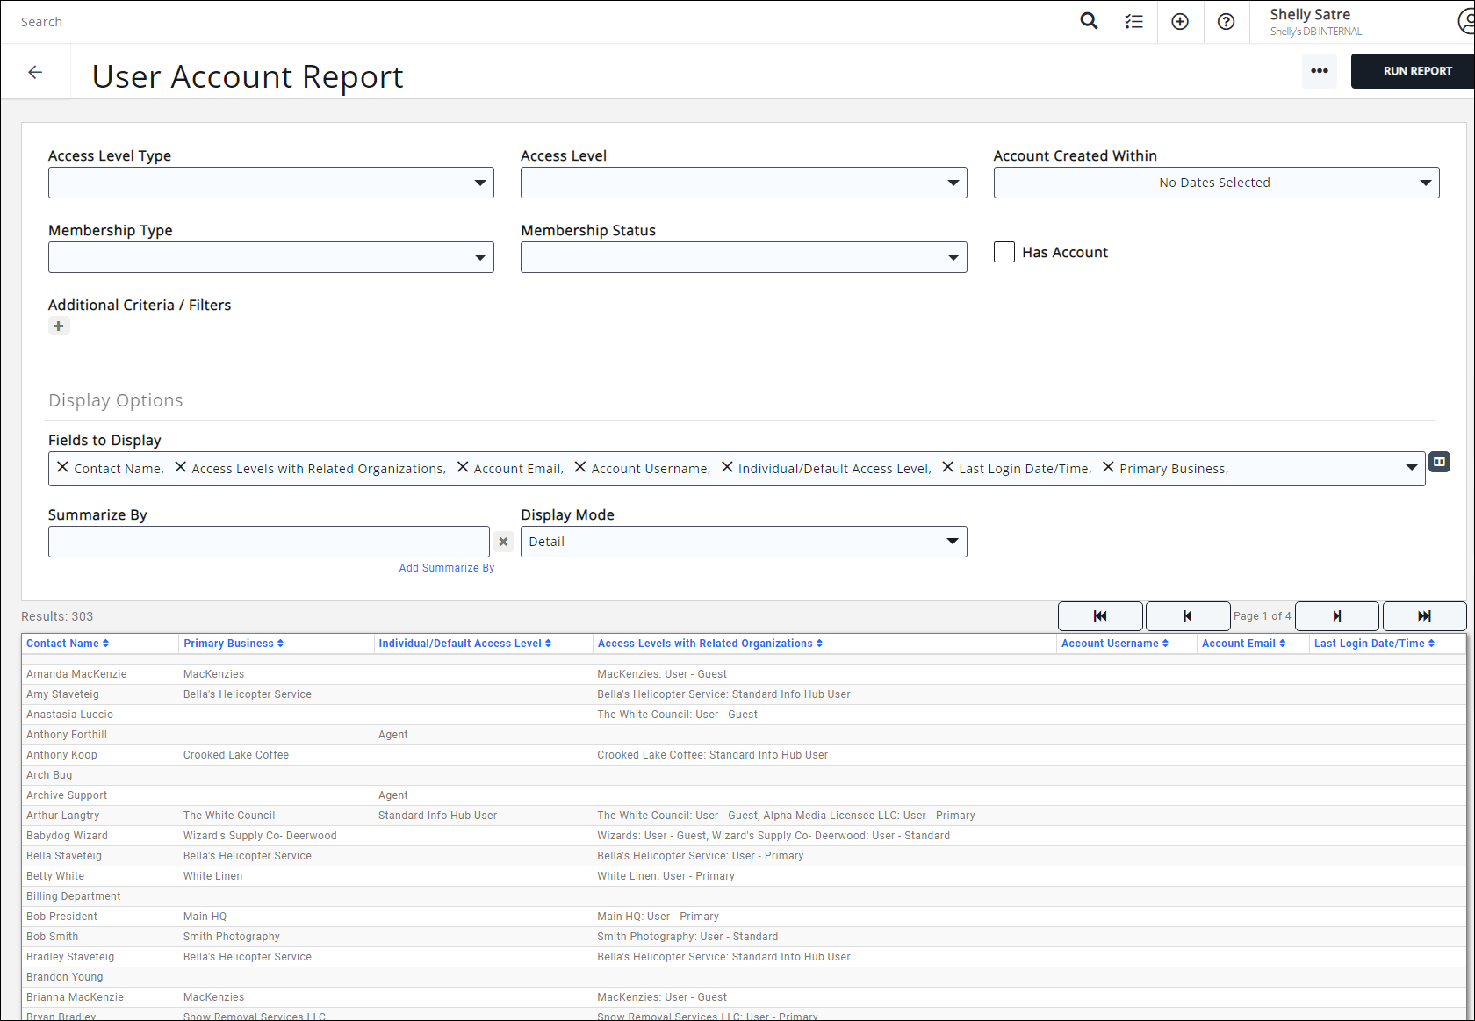The image size is (1475, 1021).
Task: Add a filter with the Additional Criteria plus icon
Action: tap(58, 326)
